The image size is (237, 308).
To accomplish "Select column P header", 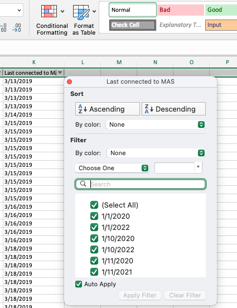I will tap(224, 62).
